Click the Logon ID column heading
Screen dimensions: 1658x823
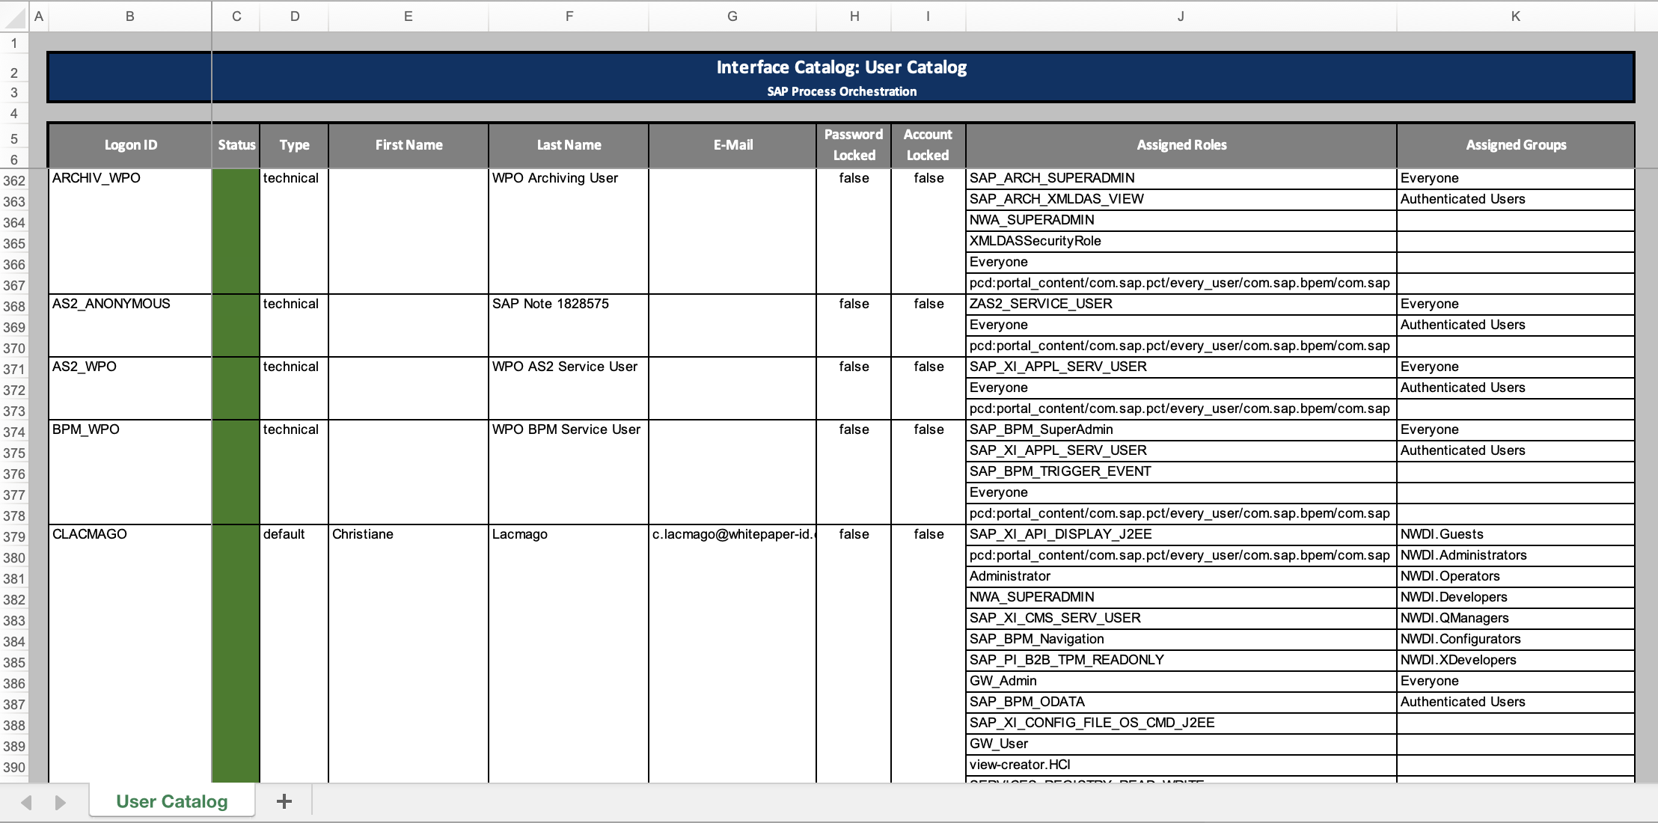tap(130, 145)
